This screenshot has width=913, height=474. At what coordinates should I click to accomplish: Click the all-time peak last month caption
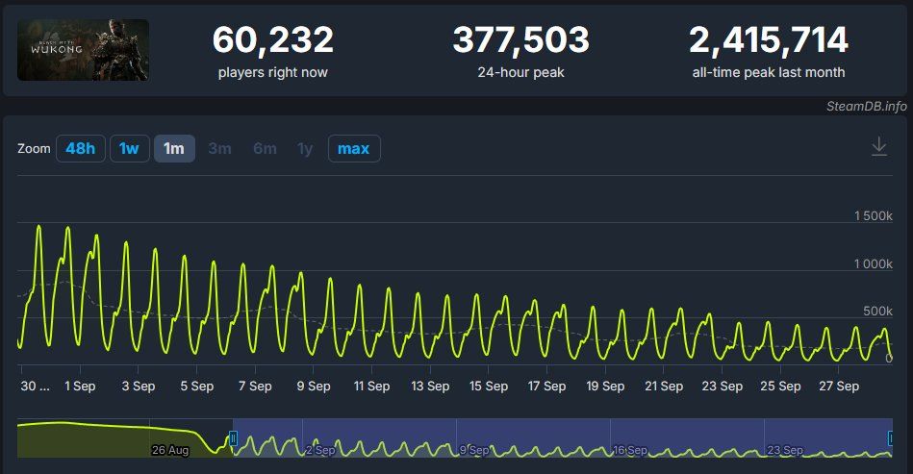[x=769, y=72]
